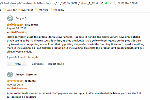Click the URL address bar field
The height and width of the screenshot is (100, 150).
point(50,3)
